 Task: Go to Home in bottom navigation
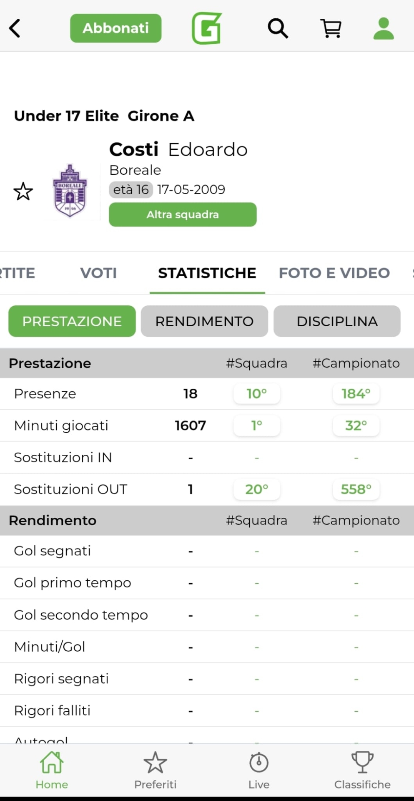click(52, 770)
